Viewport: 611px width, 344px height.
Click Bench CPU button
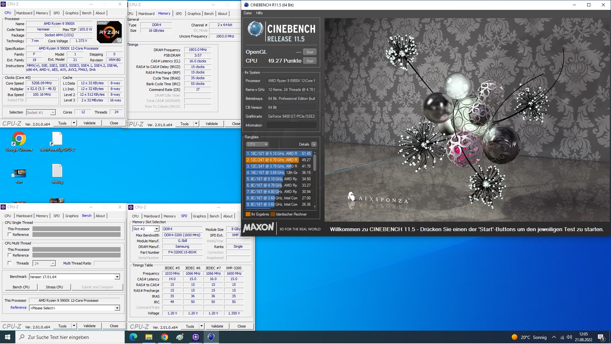pos(21,287)
